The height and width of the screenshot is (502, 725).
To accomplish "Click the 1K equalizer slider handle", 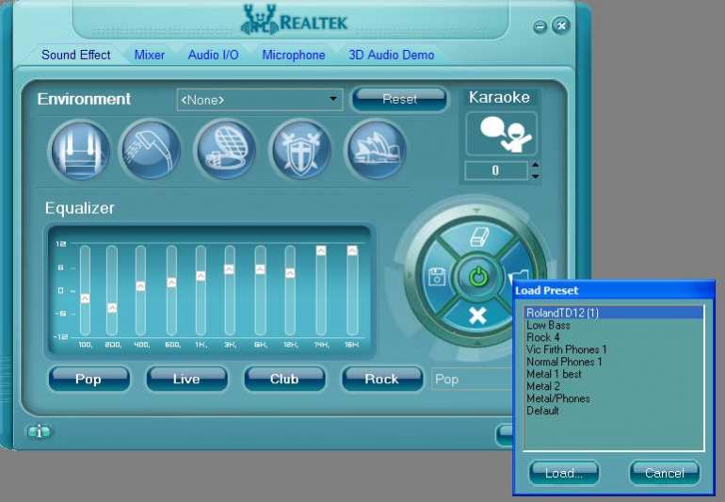I will (201, 276).
